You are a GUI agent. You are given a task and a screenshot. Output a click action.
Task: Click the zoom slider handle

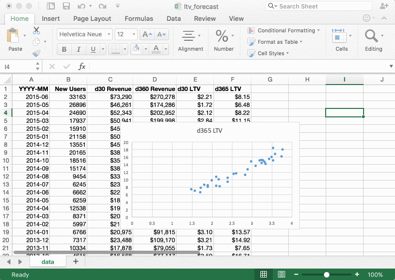327,275
